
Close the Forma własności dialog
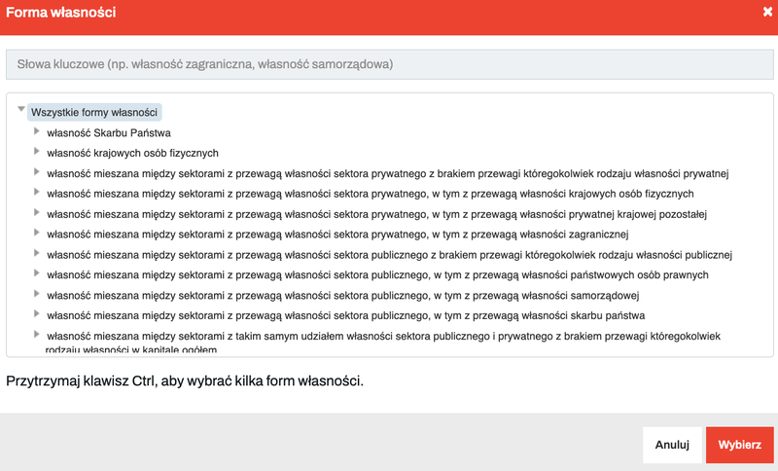[767, 12]
